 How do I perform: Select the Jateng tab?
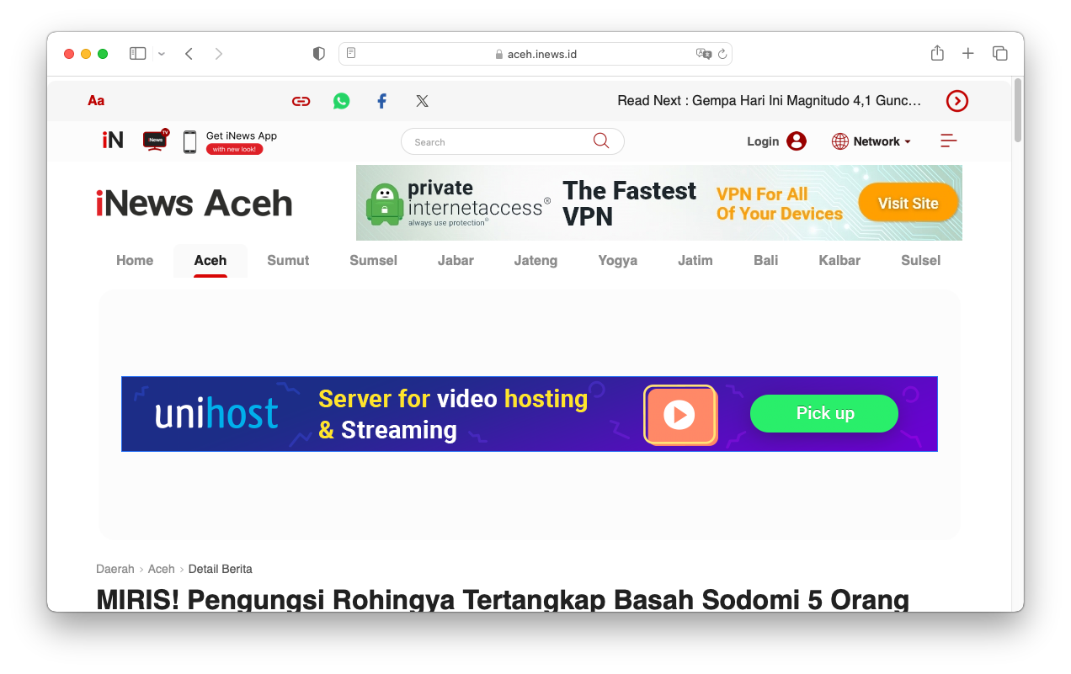tap(535, 260)
